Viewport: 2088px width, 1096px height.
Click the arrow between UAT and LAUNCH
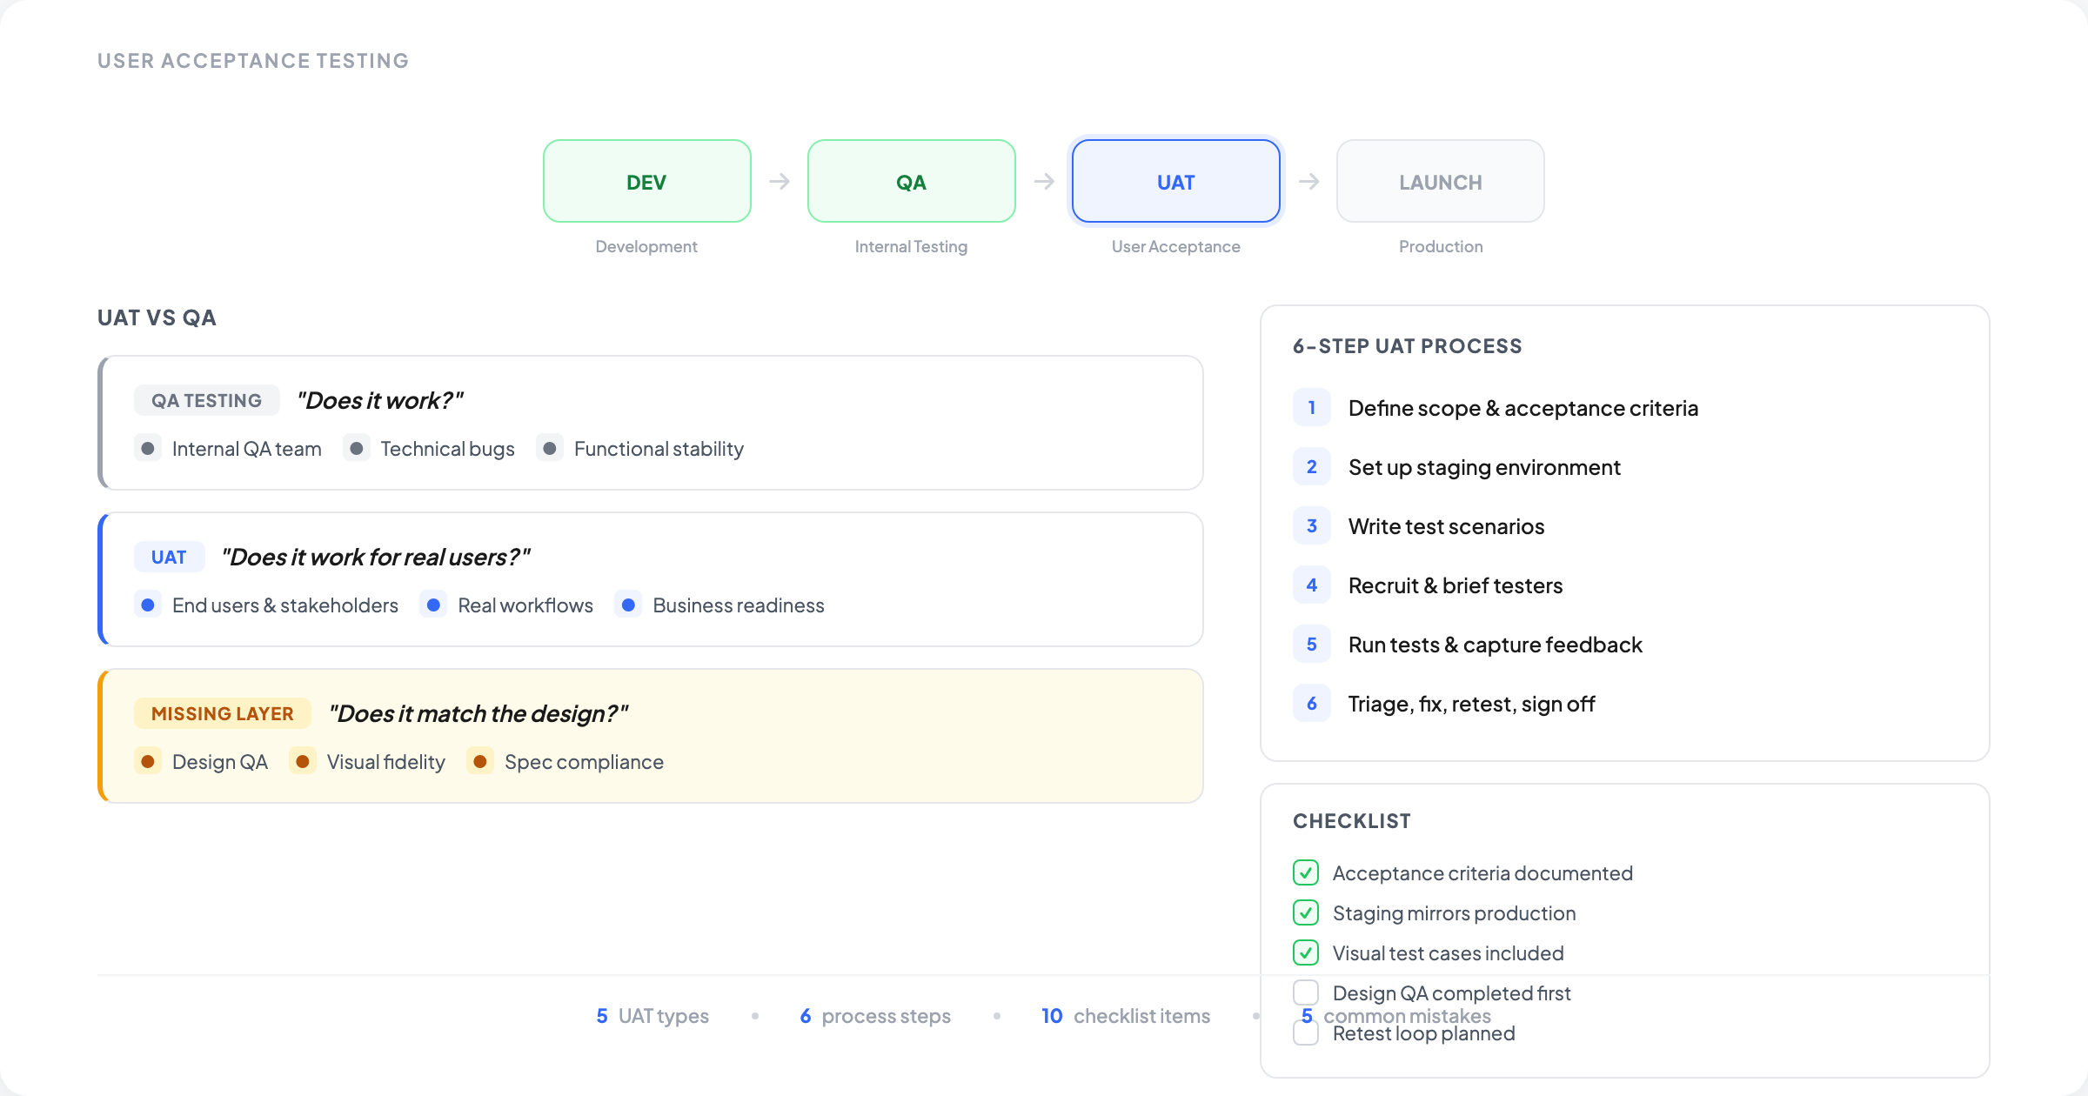pyautogui.click(x=1308, y=181)
